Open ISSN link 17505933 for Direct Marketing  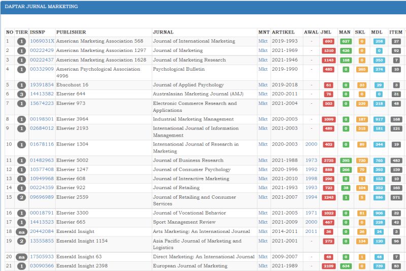[x=41, y=257]
